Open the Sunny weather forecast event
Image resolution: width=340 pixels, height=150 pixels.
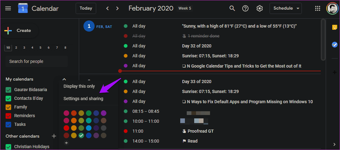tap(239, 26)
